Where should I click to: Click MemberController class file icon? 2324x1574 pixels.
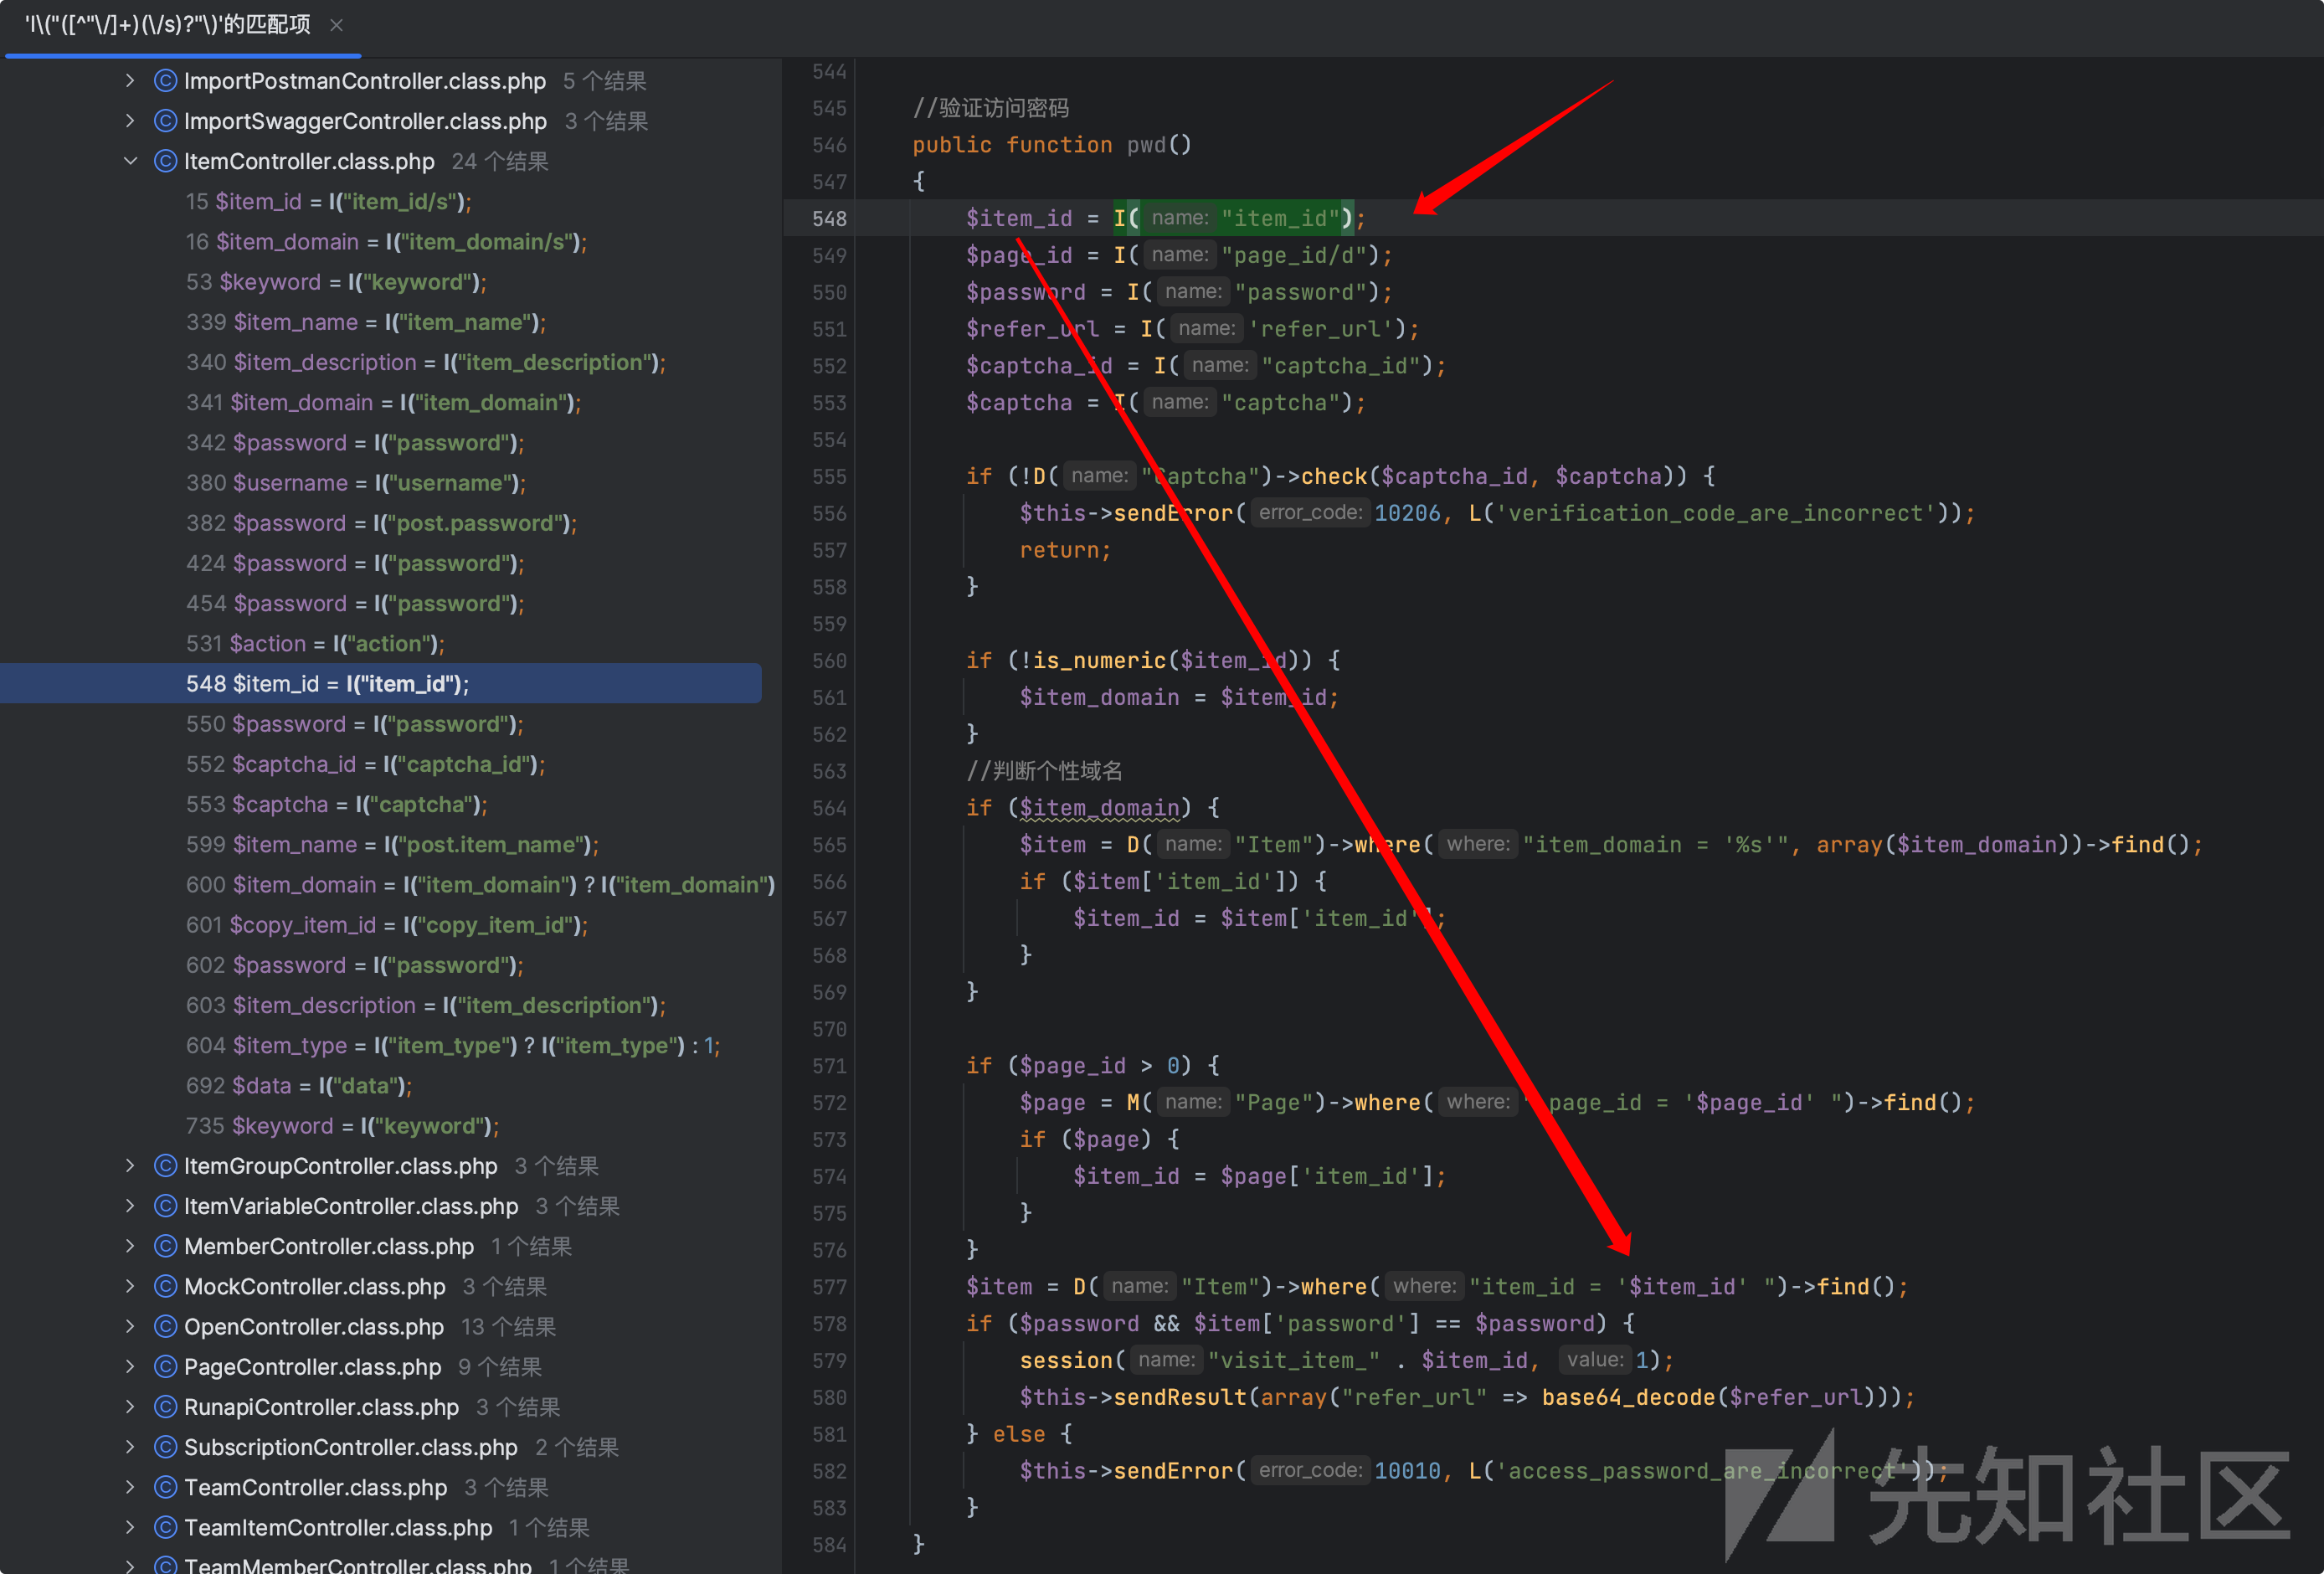[166, 1246]
